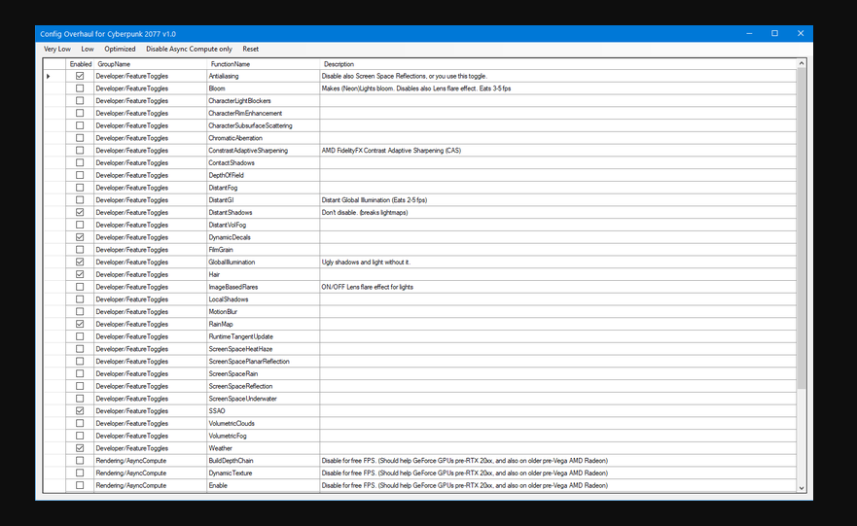The width and height of the screenshot is (857, 526).
Task: Check the ScreenSpaceRain checkbox
Action: [80, 373]
